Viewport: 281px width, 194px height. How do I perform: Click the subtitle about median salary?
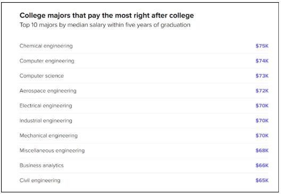click(105, 25)
